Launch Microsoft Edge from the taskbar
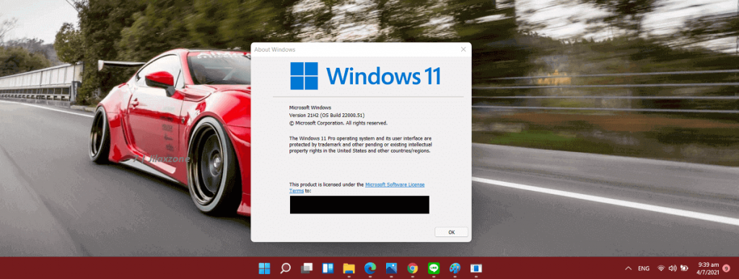This screenshot has width=739, height=279. point(370,268)
